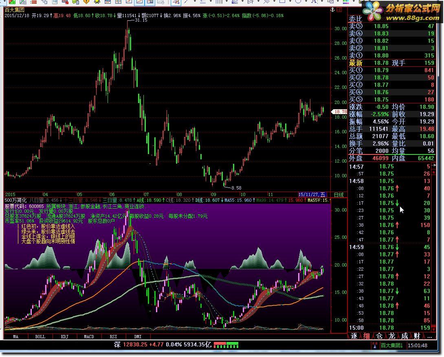The width and height of the screenshot is (444, 357).
Task: Click the 500万简化 indicator name
Action: coord(15,200)
